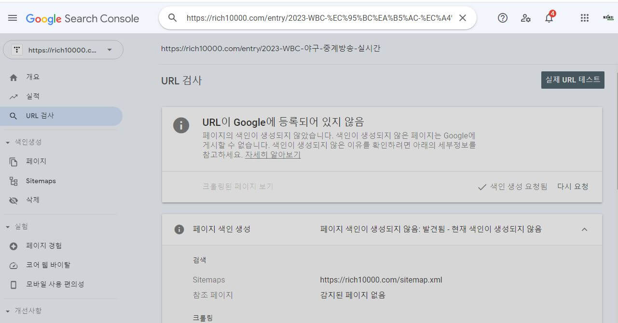Open the Google apps grid
The width and height of the screenshot is (618, 323).
585,18
